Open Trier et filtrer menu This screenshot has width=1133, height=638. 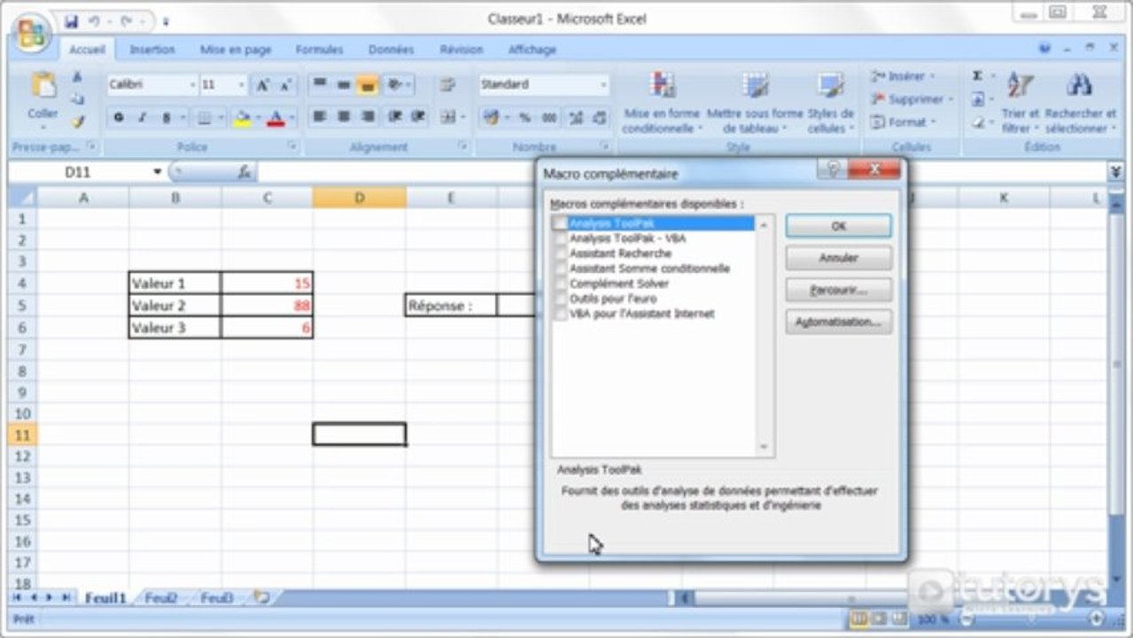1020,102
